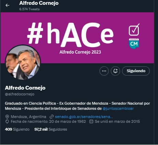This screenshot has width=158, height=145.
Task: Click the back arrow icon
Action: [x=8, y=5]
